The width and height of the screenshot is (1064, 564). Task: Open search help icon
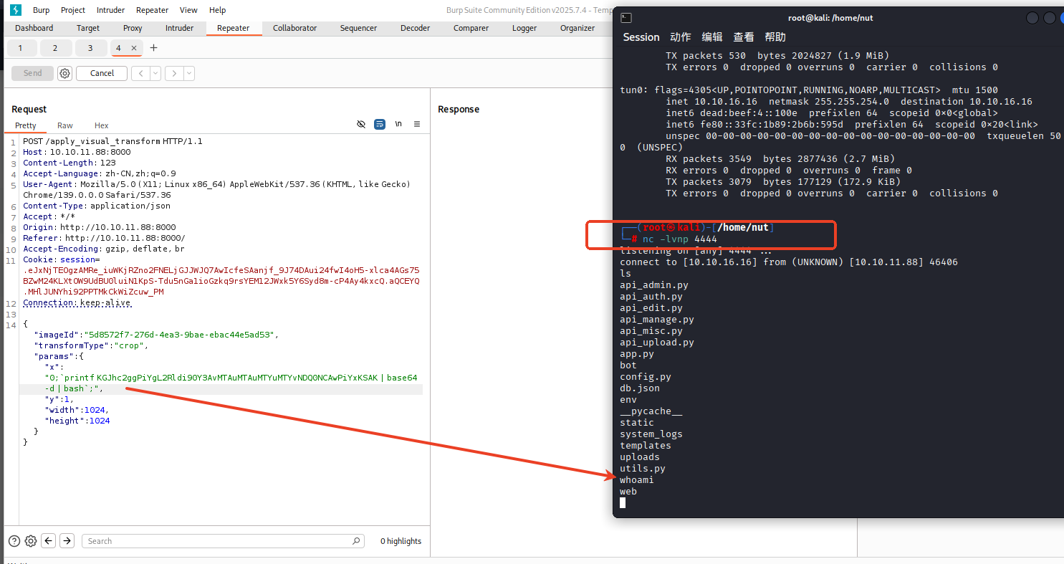point(14,541)
